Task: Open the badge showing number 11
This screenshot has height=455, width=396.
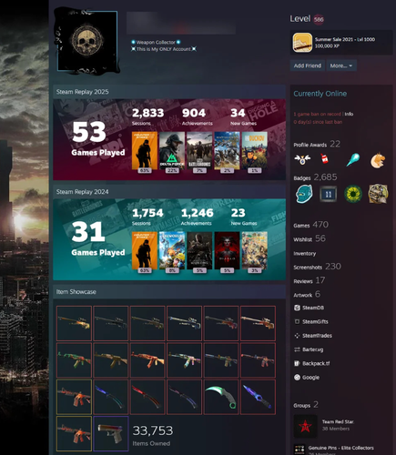Action: [x=329, y=194]
